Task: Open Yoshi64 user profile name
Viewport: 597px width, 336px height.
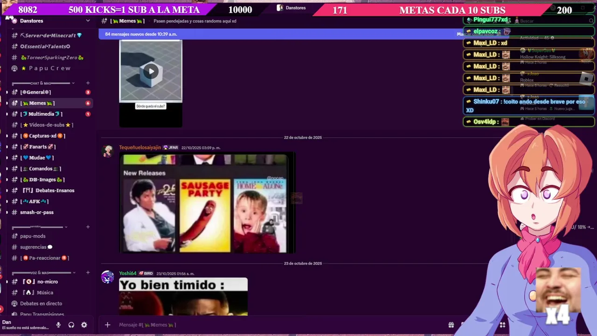Action: (x=128, y=273)
